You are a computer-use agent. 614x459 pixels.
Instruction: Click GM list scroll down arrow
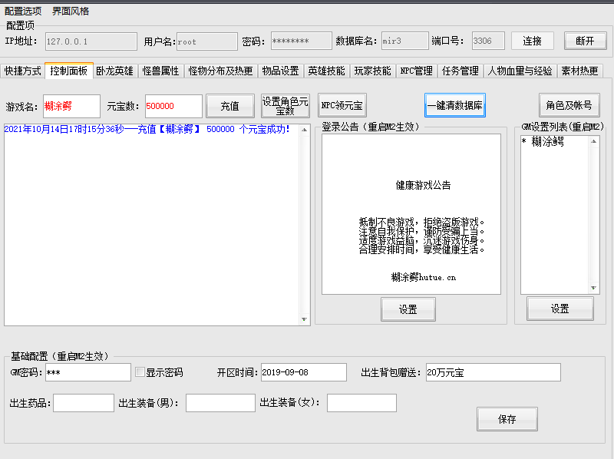coord(593,288)
